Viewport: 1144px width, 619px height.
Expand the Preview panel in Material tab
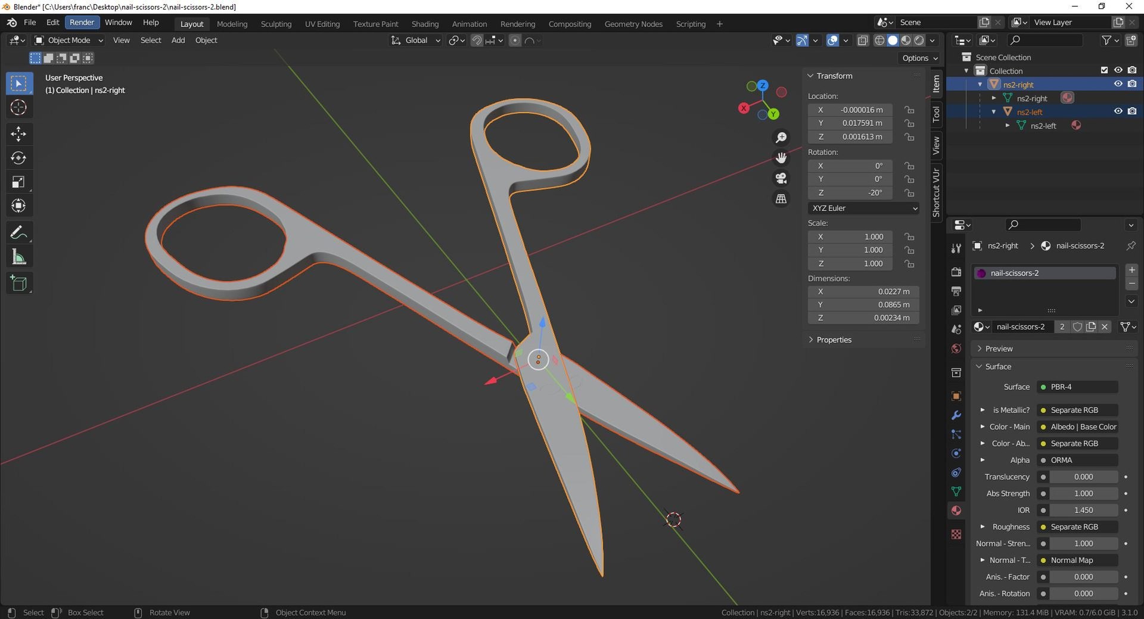[x=999, y=349]
